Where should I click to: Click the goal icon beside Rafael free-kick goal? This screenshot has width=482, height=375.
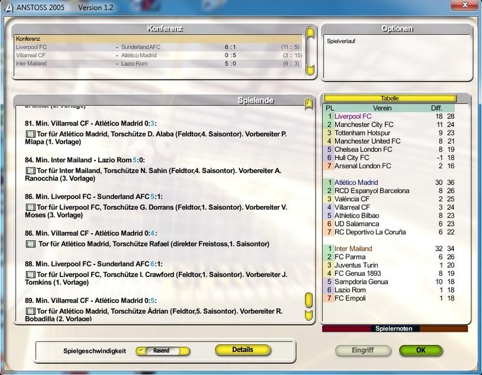pos(30,244)
